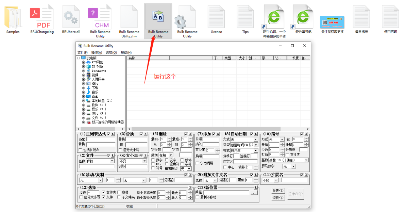Select the Documents icon in folder tree
Viewport: 408px width, 212px height.
pos(88,71)
